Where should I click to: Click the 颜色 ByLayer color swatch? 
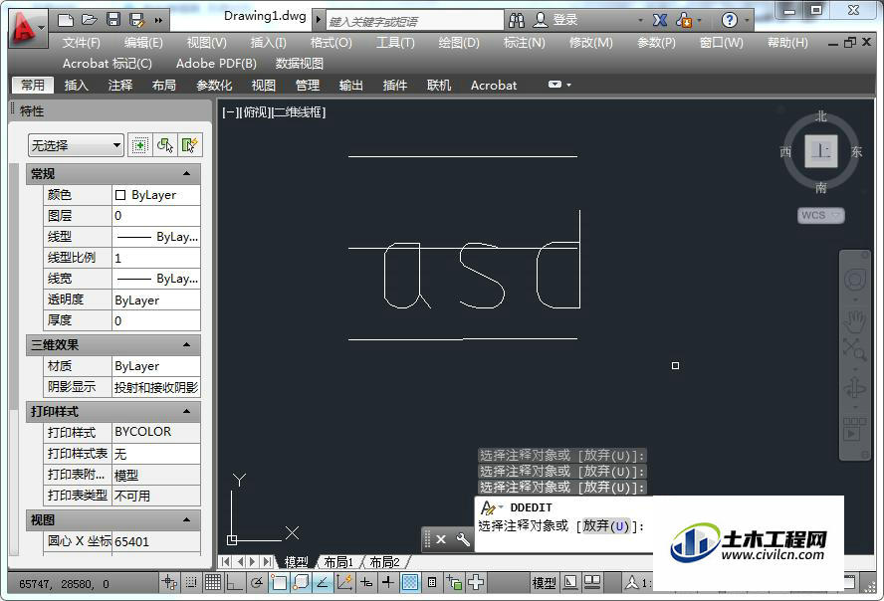click(x=120, y=195)
